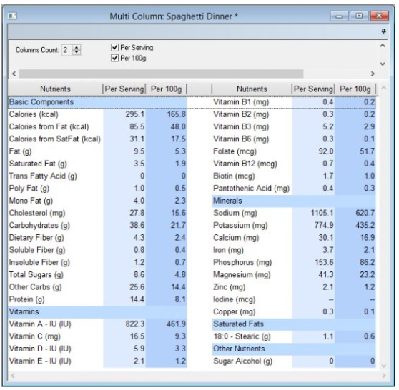Select the Sodium (mg) row
The height and width of the screenshot is (390, 399).
coord(294,213)
